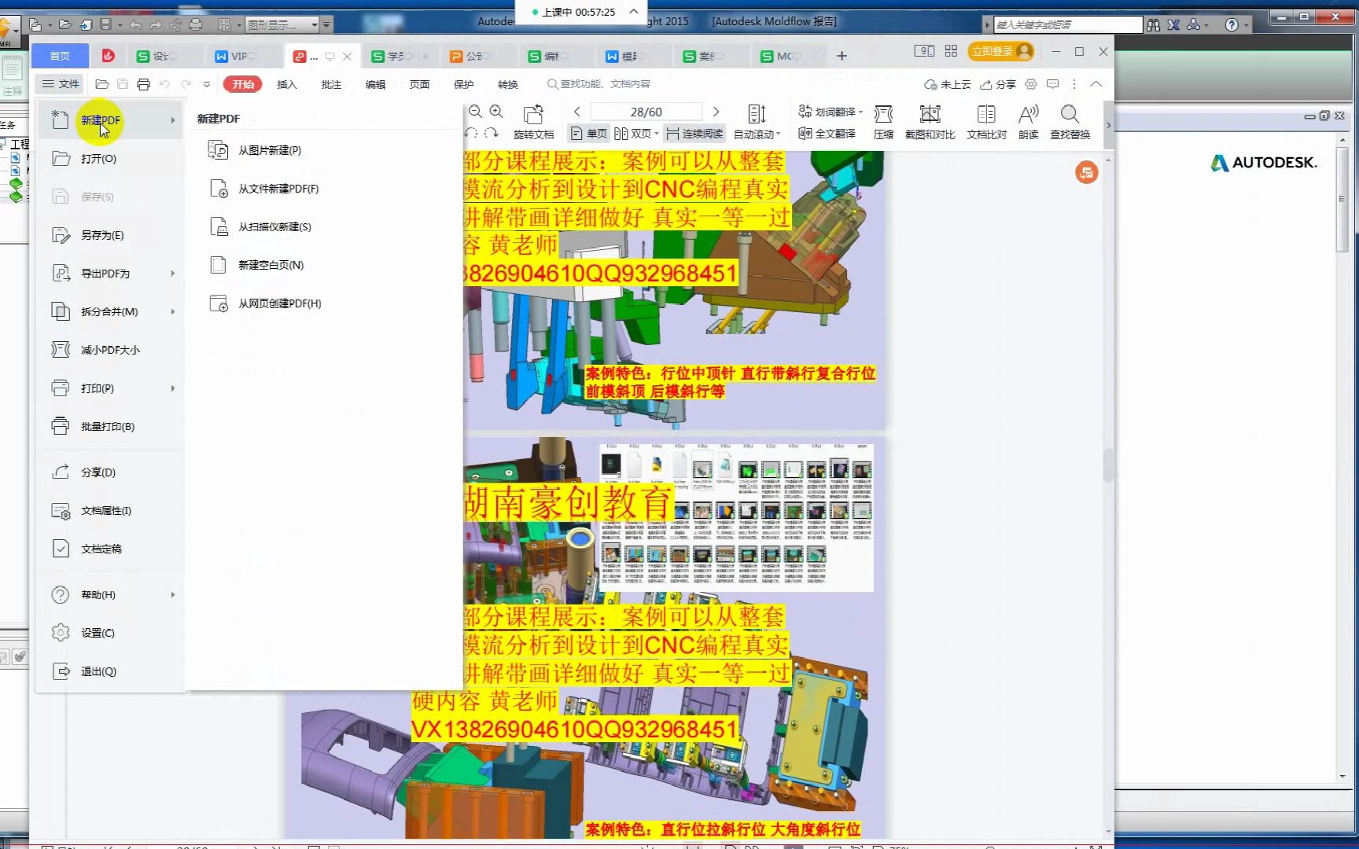This screenshot has width=1359, height=849.
Task: Collapse the ribbon with the up chevron
Action: coord(1096,84)
